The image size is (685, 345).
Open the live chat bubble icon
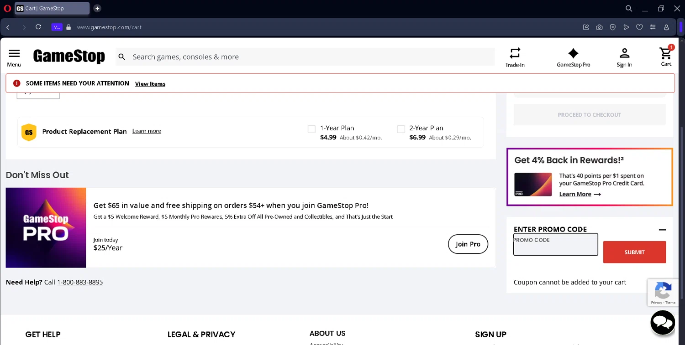click(663, 323)
